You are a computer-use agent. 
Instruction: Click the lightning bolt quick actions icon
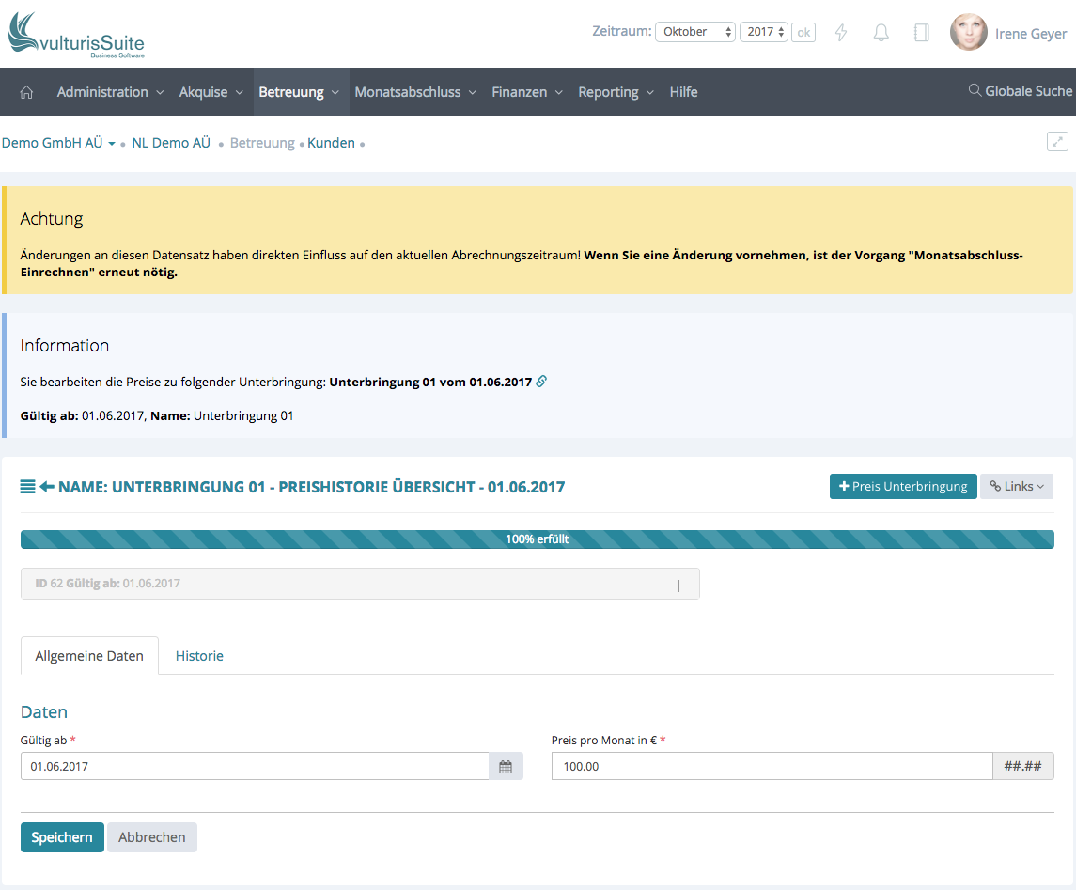coord(841,33)
